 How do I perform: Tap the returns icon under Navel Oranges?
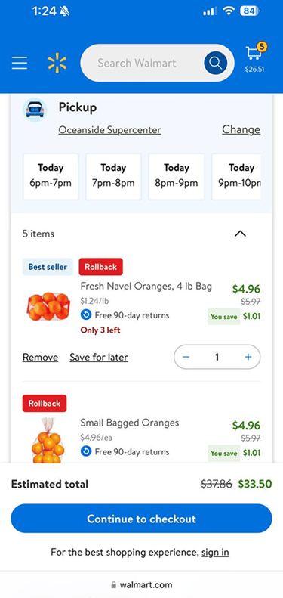pyautogui.click(x=86, y=315)
